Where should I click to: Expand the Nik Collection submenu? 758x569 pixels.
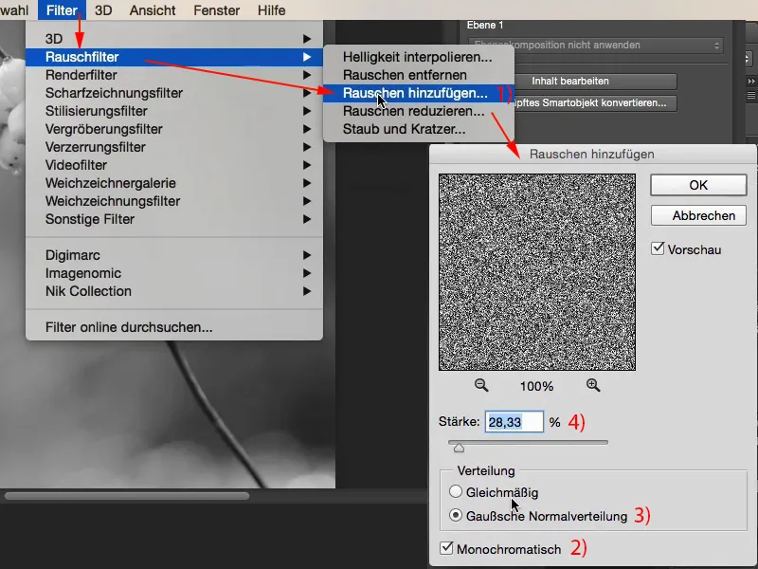(x=174, y=291)
